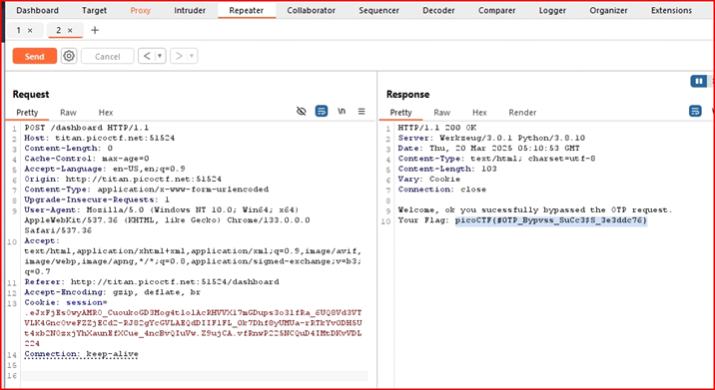The height and width of the screenshot is (390, 715).
Task: Open Repeater request settings gear
Action: [69, 56]
